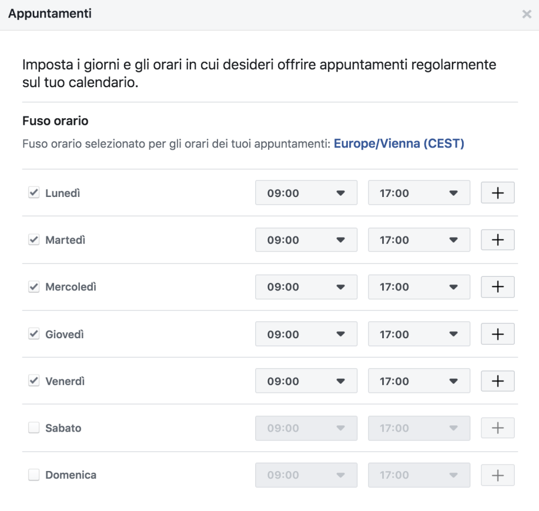Screen dimensions: 539x511
Task: Open the Venerdì end time dropdown
Action: point(419,381)
